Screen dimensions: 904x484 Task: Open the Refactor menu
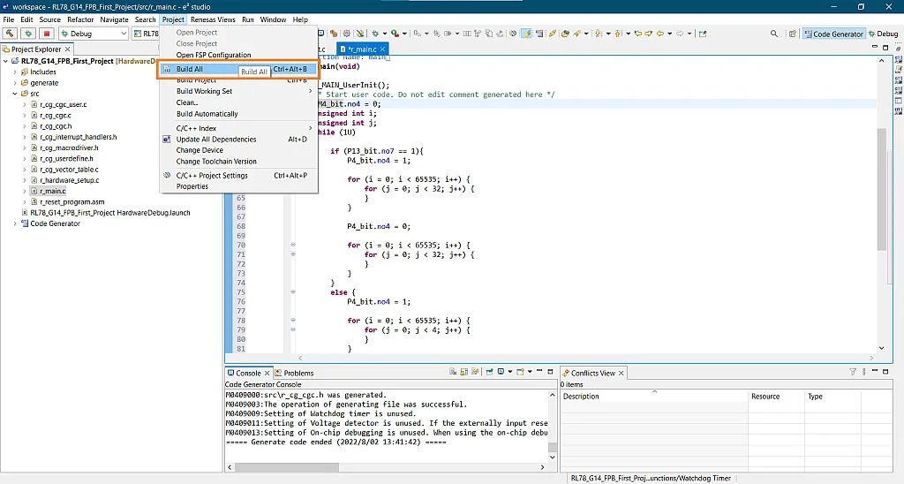coord(80,19)
